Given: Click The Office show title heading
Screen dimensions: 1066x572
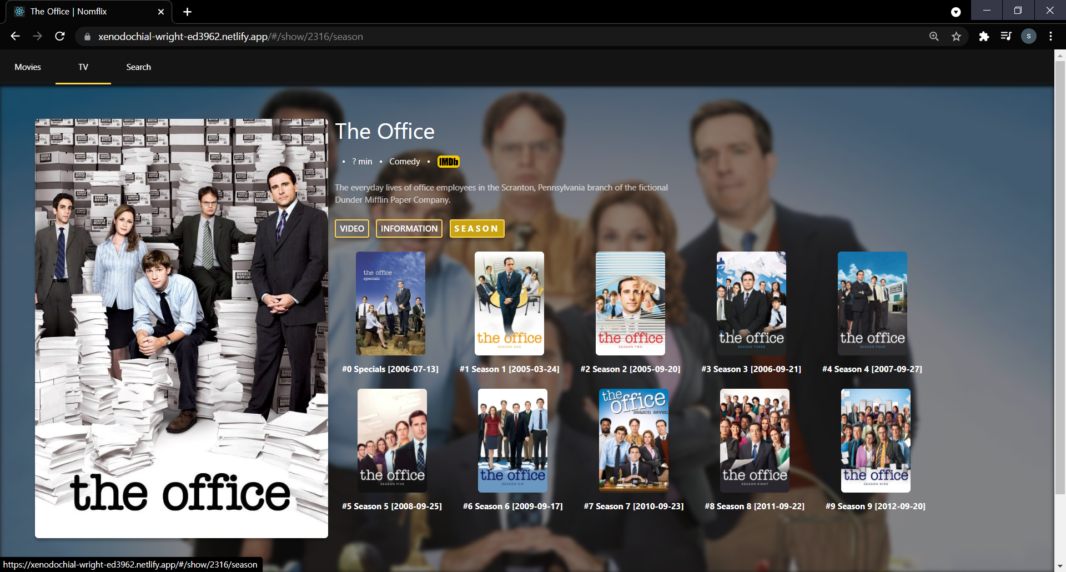Looking at the screenshot, I should [x=385, y=132].
